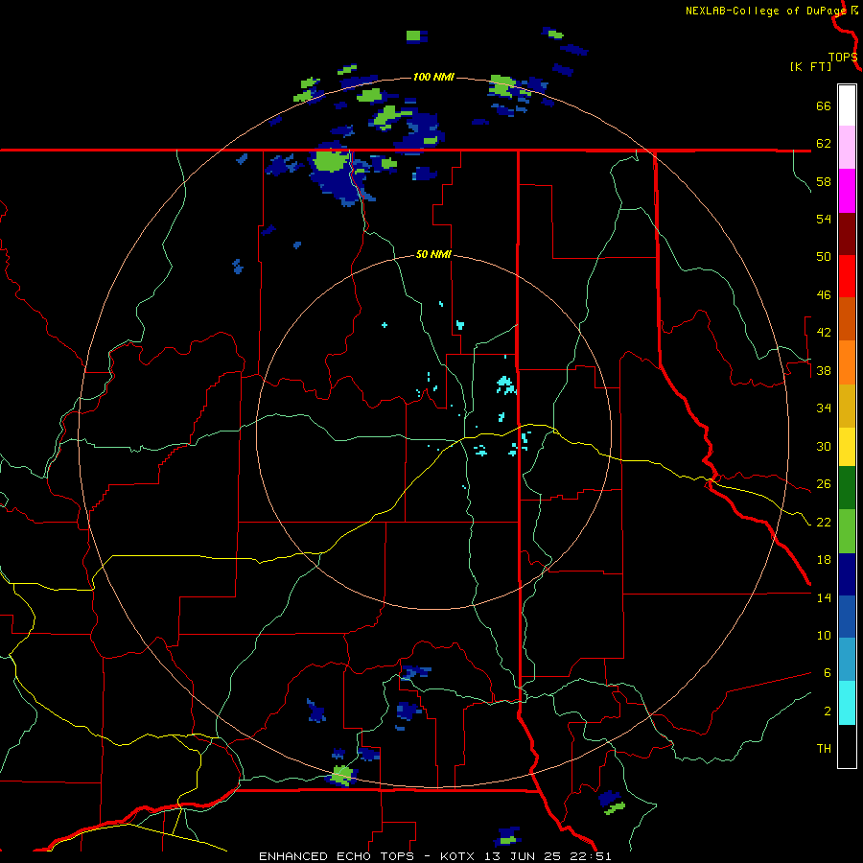Click the TOPS legend title
The image size is (863, 863).
(x=843, y=58)
